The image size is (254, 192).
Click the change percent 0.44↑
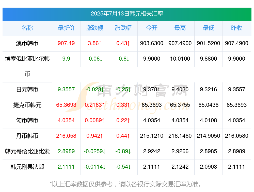click(x=123, y=136)
